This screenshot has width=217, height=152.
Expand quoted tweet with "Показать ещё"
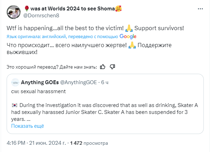pos(28,126)
